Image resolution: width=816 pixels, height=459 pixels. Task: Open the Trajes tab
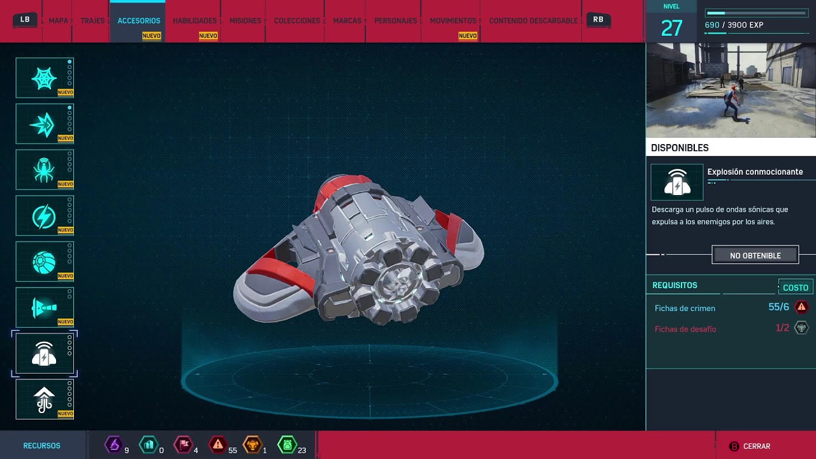(92, 21)
